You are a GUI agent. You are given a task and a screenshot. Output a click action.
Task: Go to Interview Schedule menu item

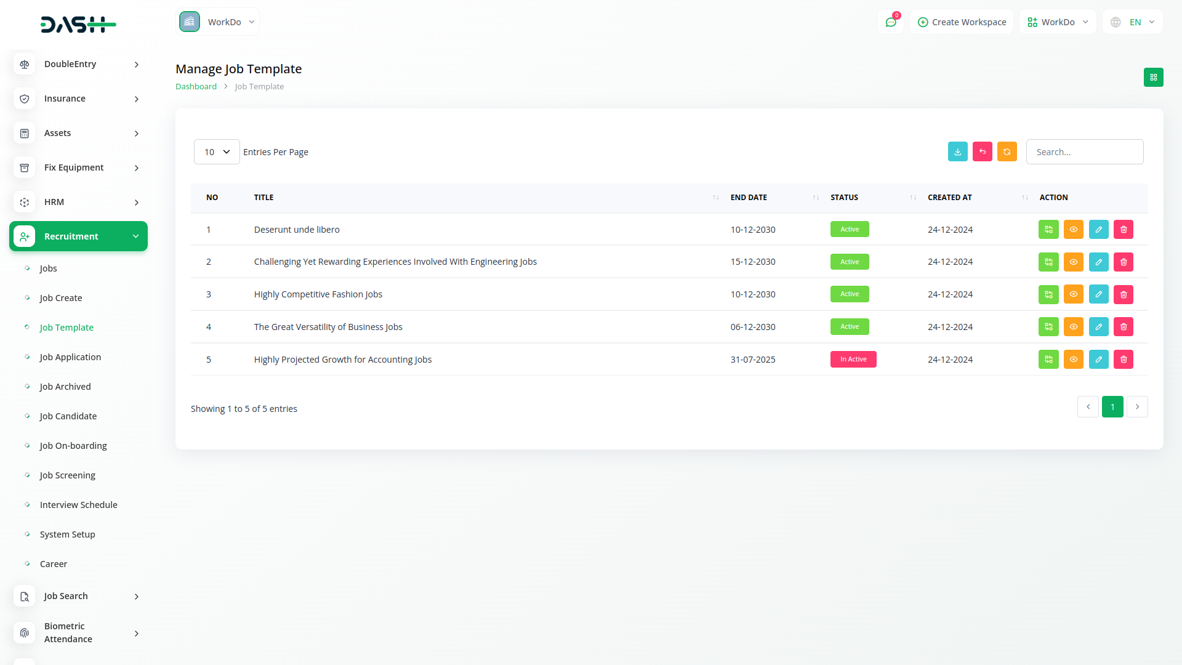pyautogui.click(x=78, y=505)
